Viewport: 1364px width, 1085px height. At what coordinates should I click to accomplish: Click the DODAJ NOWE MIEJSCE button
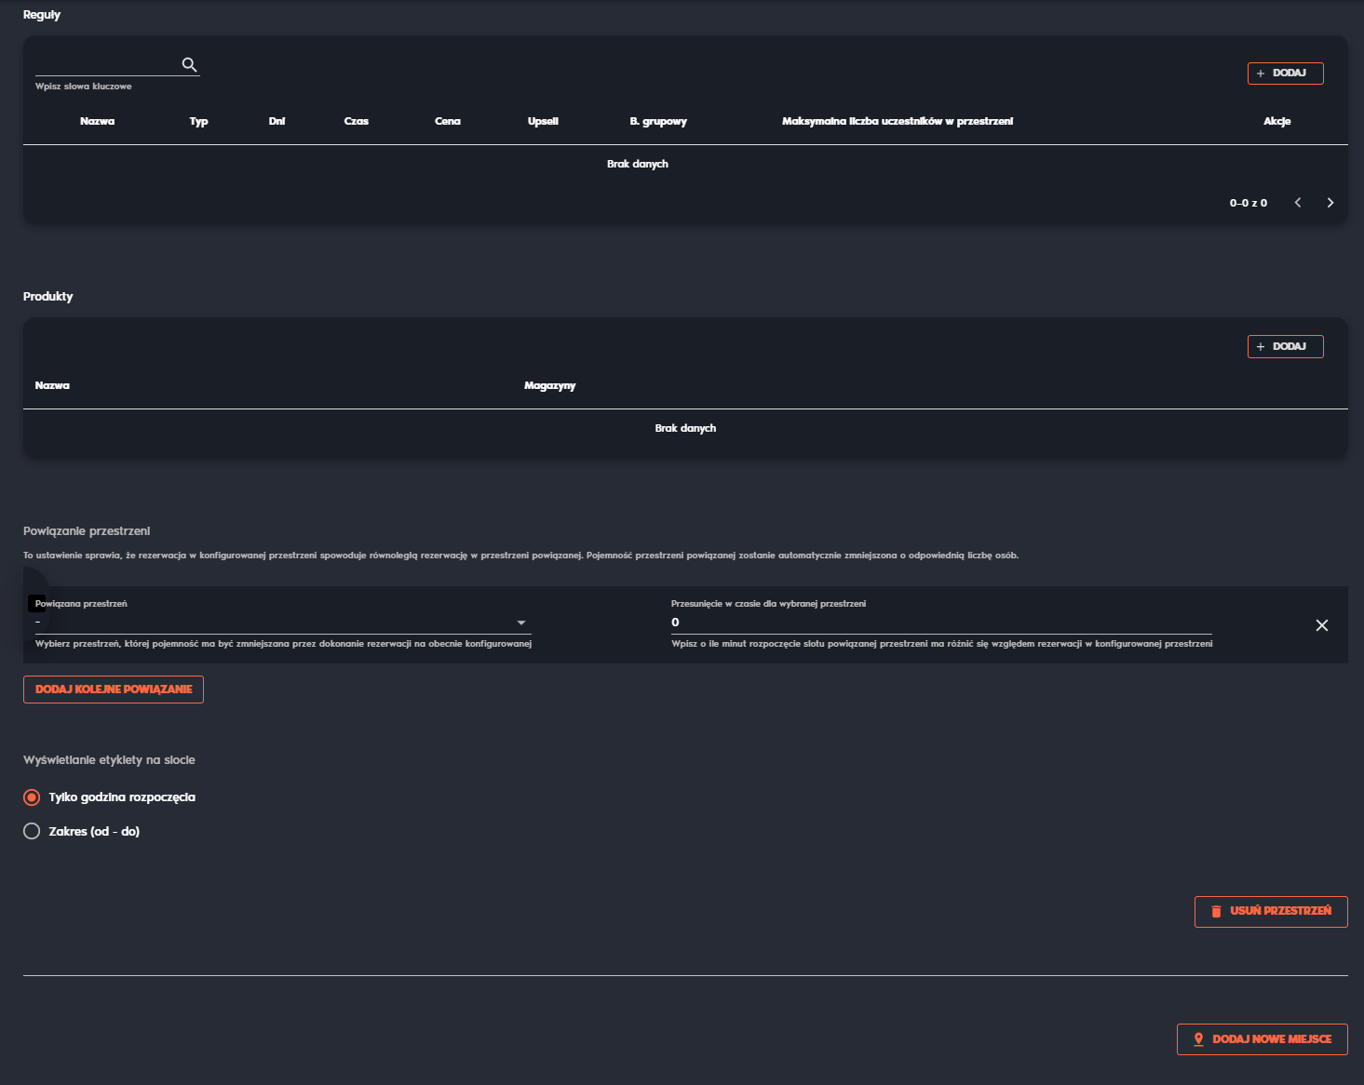click(1263, 1039)
